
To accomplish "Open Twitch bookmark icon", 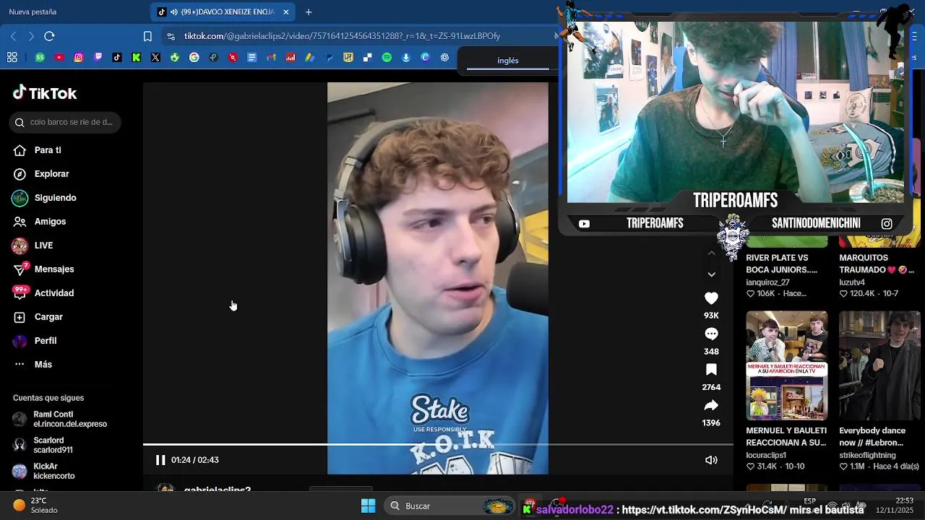I will (98, 58).
